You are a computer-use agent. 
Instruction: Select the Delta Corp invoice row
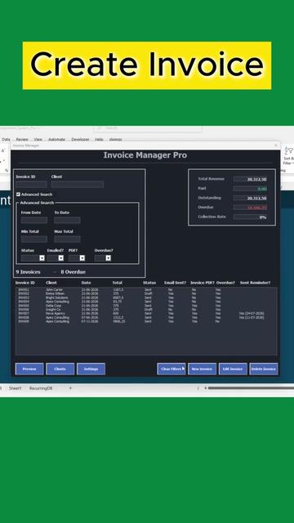[146, 306]
